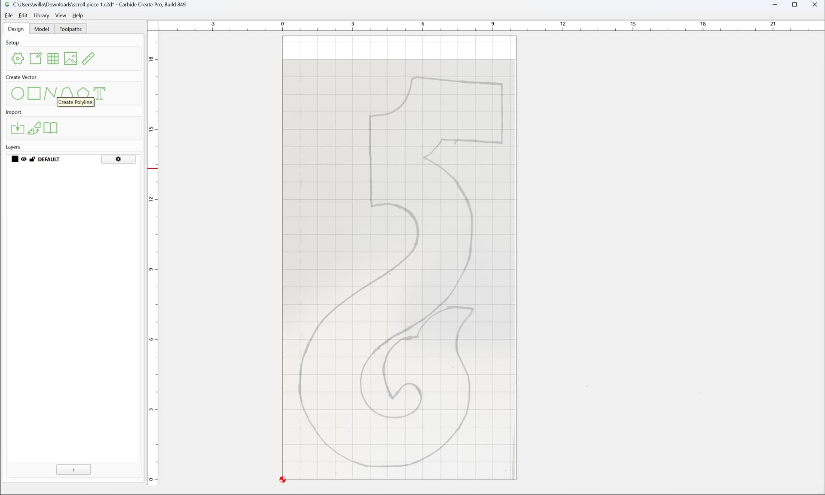Minimize the Carbide Create window
Screen dimensions: 825x495
775,5
